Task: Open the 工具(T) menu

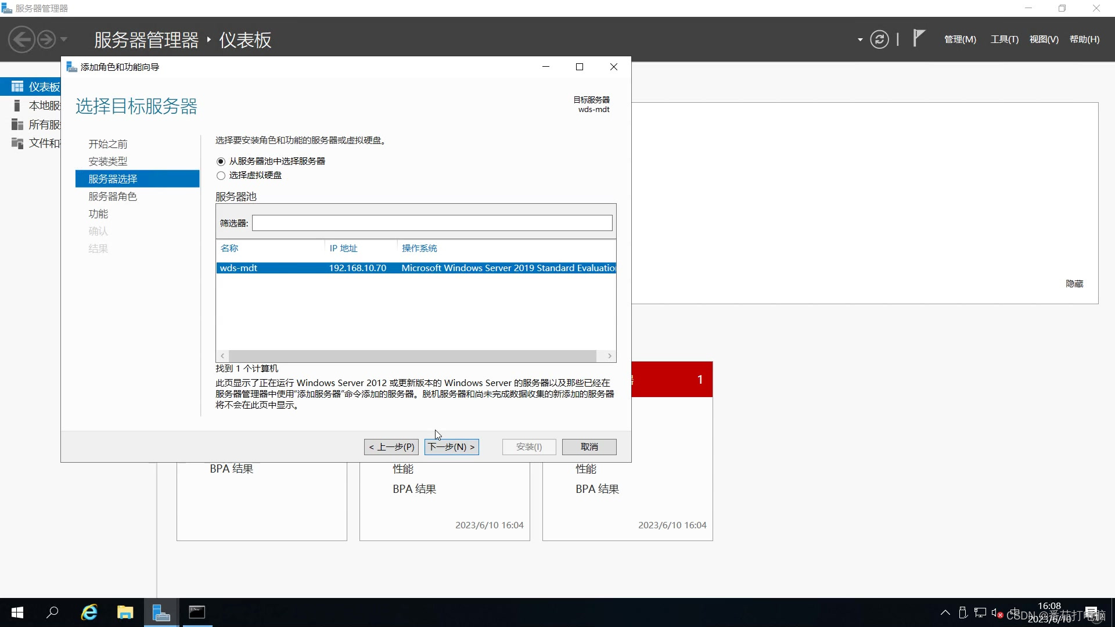Action: 1004,39
